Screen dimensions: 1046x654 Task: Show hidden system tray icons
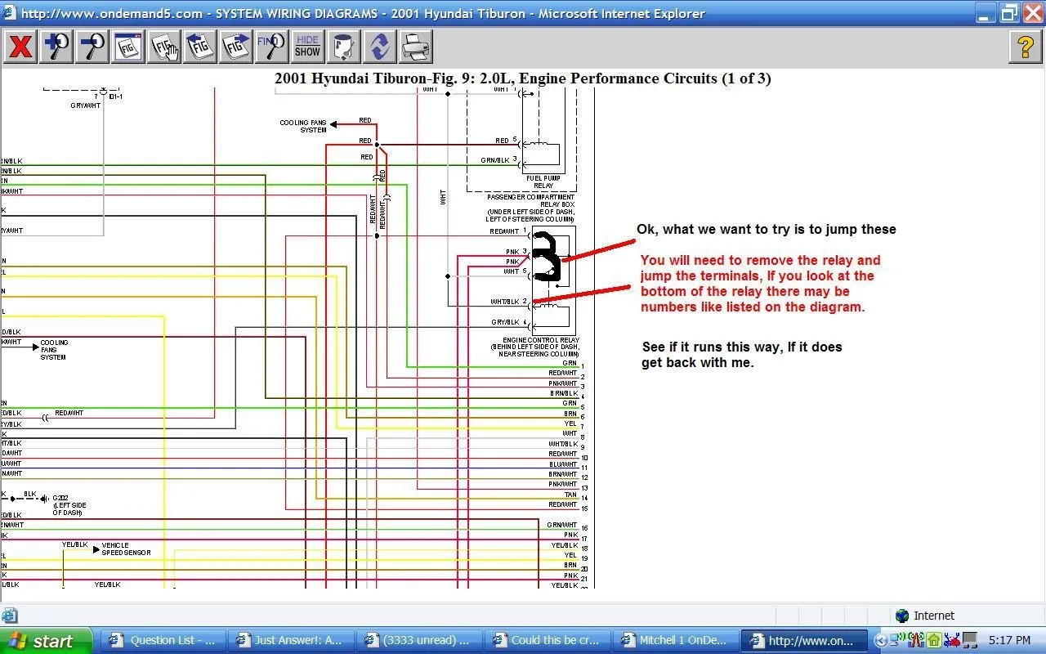(x=880, y=641)
